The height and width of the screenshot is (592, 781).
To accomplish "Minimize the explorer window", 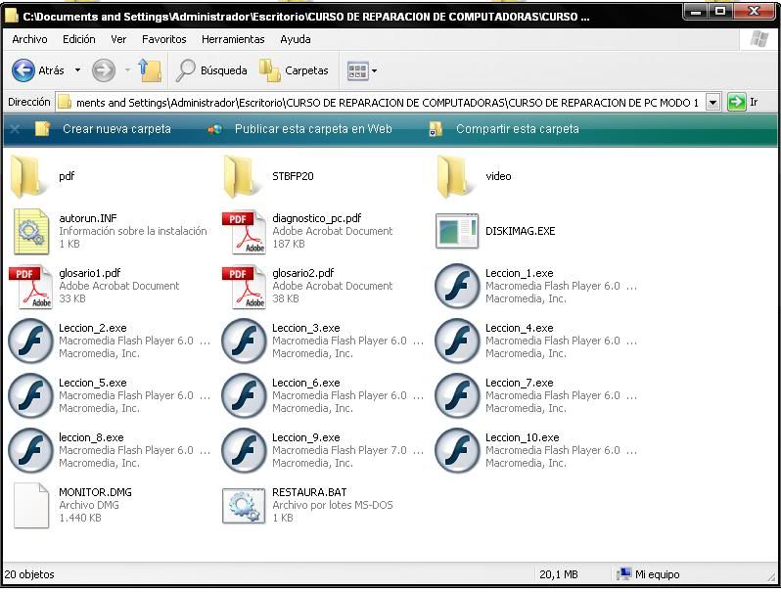I will 696,11.
